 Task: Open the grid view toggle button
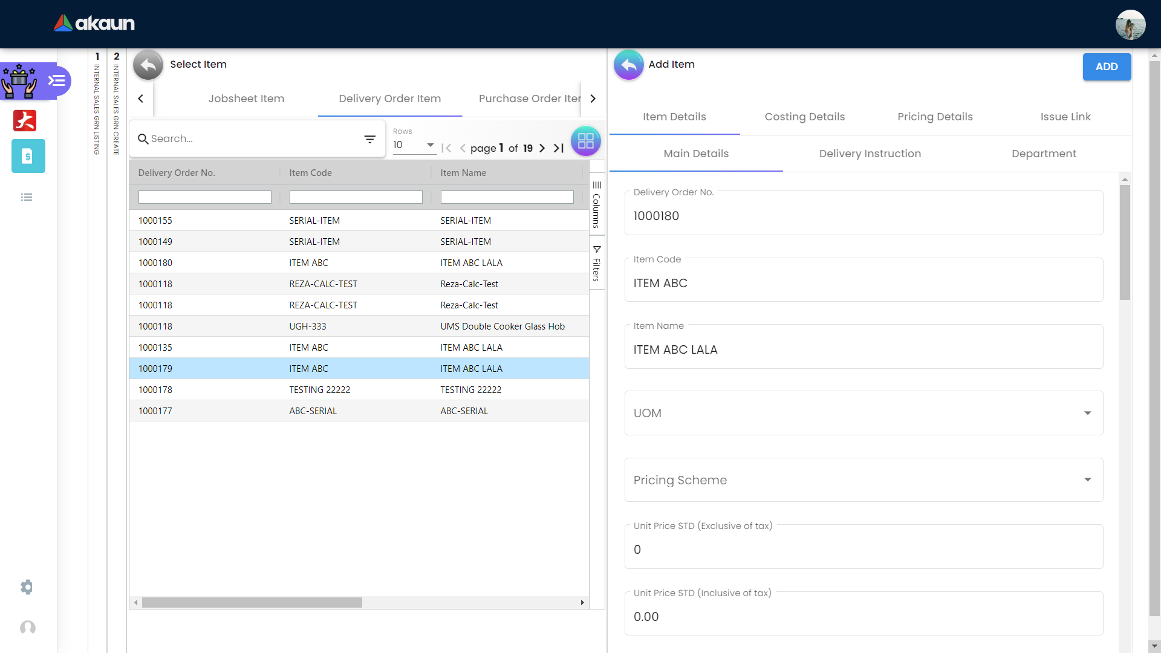tap(585, 141)
